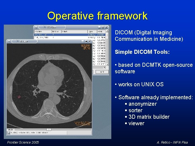Viewport: 195px width, 146px height.
Task: Click the 'anonymizer' bullet item
Action: (143, 104)
